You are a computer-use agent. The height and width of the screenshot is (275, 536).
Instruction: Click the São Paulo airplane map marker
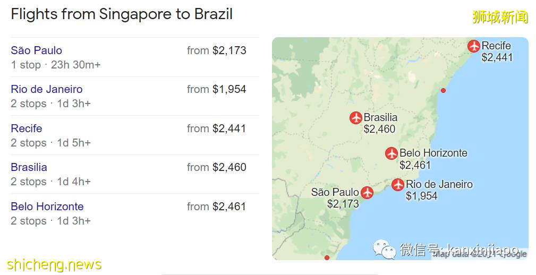pyautogui.click(x=367, y=193)
